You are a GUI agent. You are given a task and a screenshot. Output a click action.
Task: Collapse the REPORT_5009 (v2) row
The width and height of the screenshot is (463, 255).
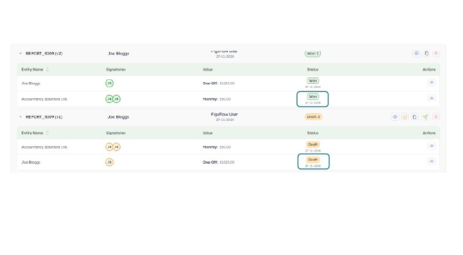(x=20, y=53)
